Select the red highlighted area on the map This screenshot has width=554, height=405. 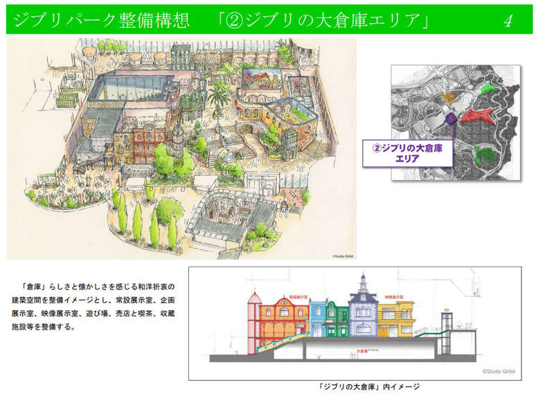click(480, 115)
